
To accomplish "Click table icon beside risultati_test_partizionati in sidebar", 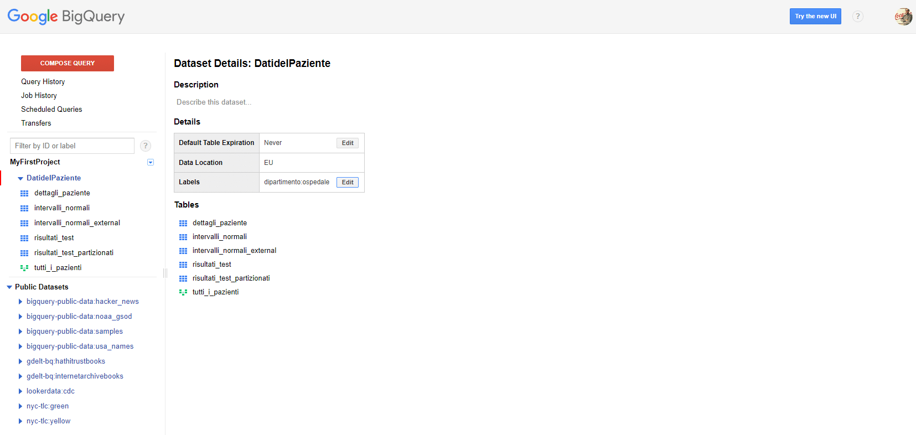I will click(24, 253).
